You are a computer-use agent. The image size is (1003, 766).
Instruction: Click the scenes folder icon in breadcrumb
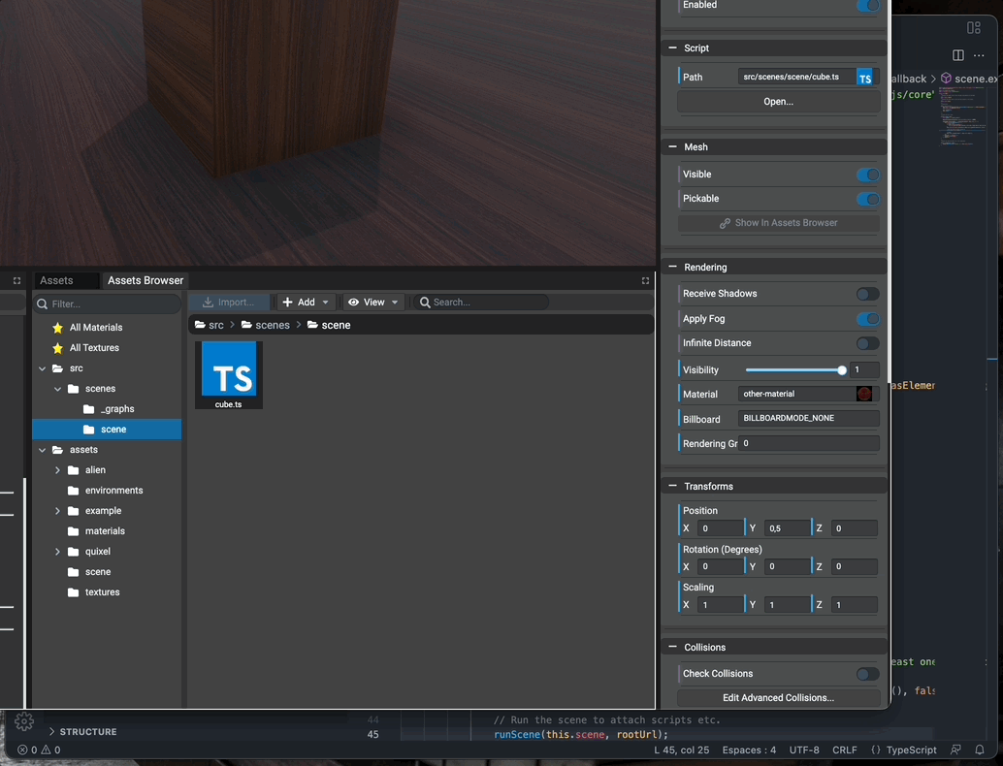click(246, 325)
